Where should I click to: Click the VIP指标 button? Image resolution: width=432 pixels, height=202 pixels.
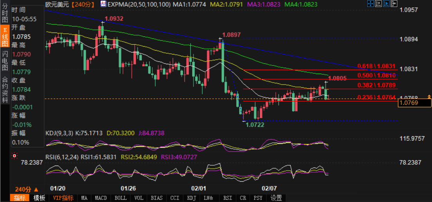tap(63, 198)
